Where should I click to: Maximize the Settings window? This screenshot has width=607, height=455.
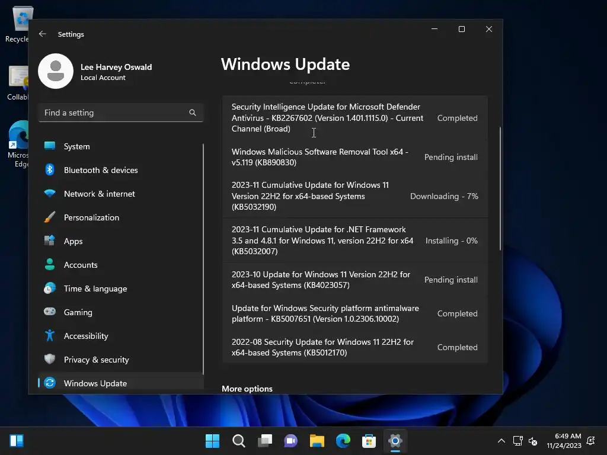(461, 29)
